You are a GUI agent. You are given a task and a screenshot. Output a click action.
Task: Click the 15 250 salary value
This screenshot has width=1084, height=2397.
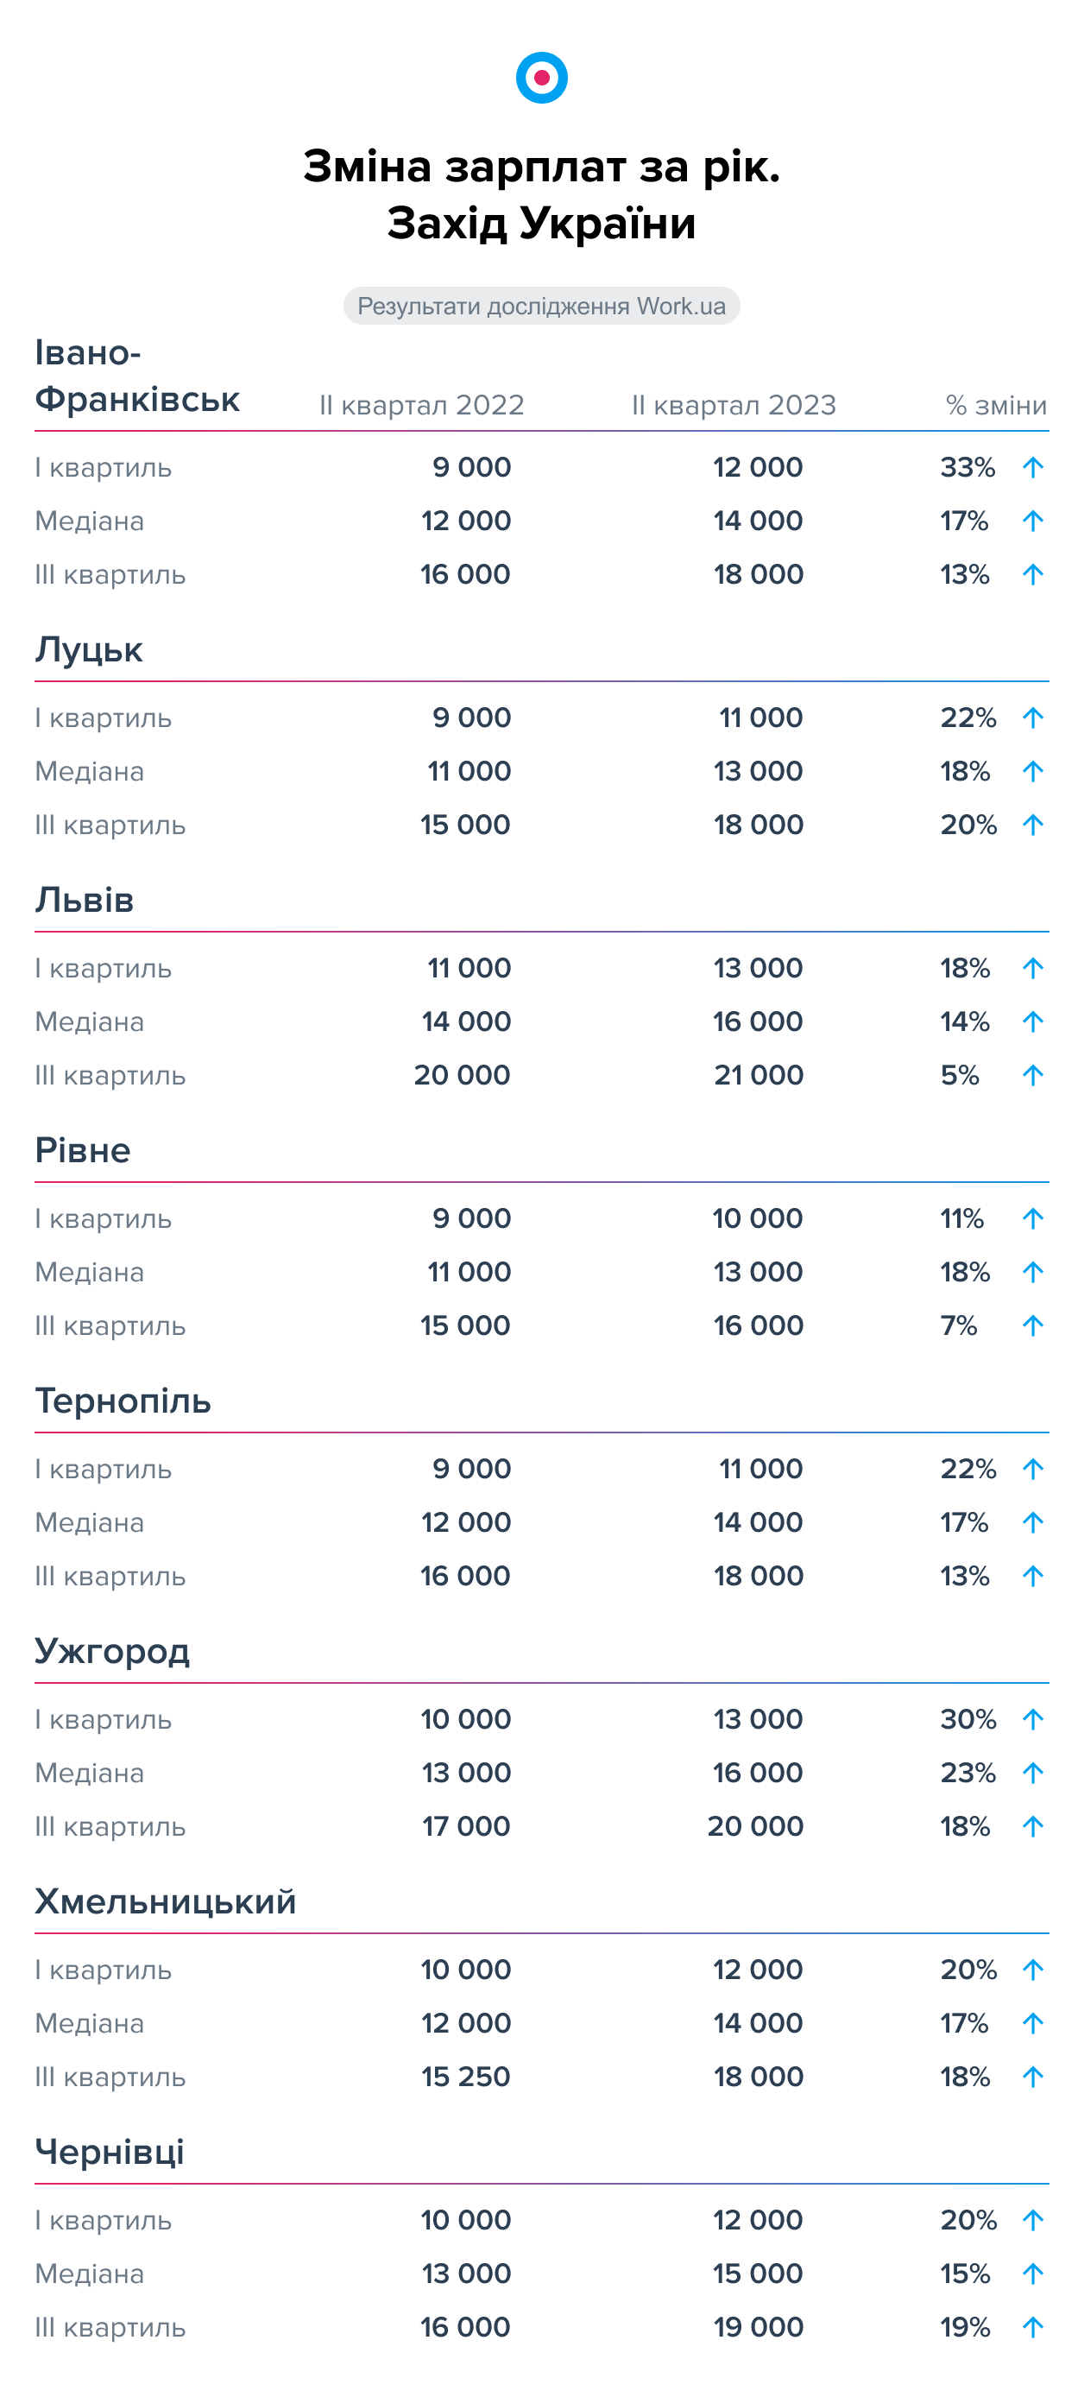coord(466,2077)
